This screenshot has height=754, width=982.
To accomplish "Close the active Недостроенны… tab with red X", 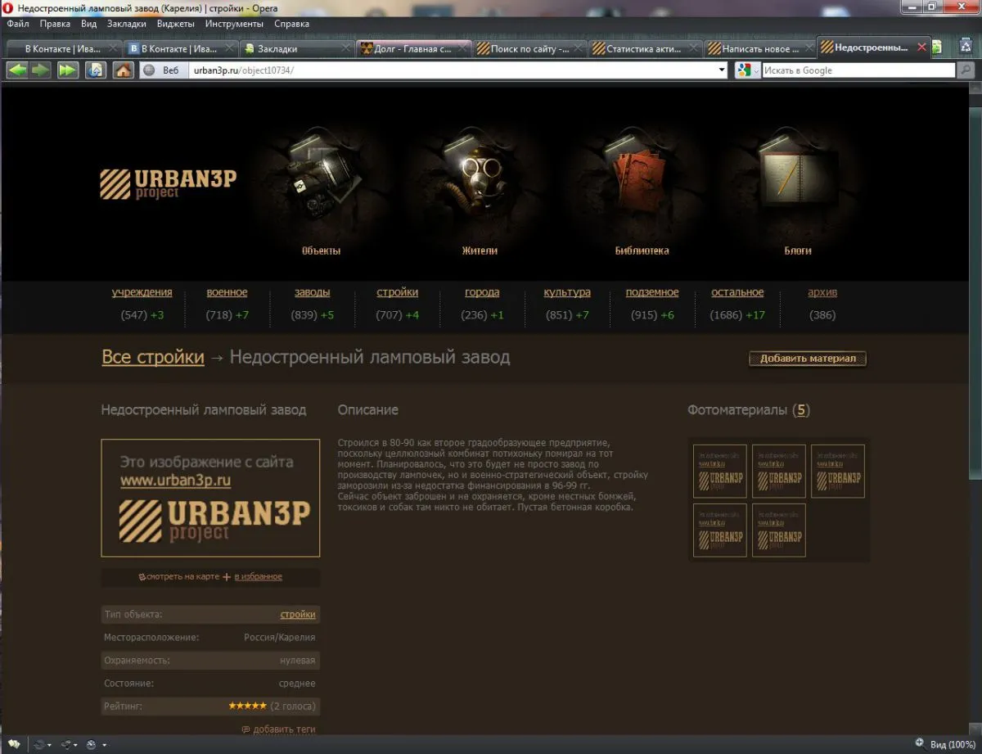I will click(922, 48).
